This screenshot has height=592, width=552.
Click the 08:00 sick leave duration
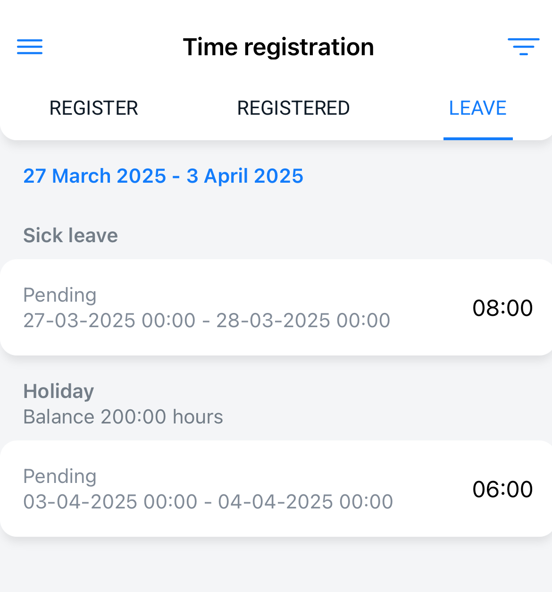pos(502,308)
